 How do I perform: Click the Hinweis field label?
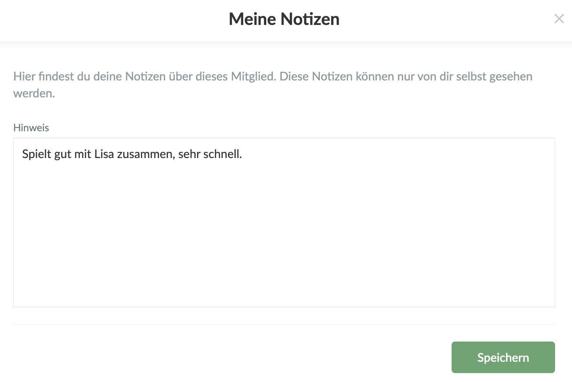tap(31, 127)
